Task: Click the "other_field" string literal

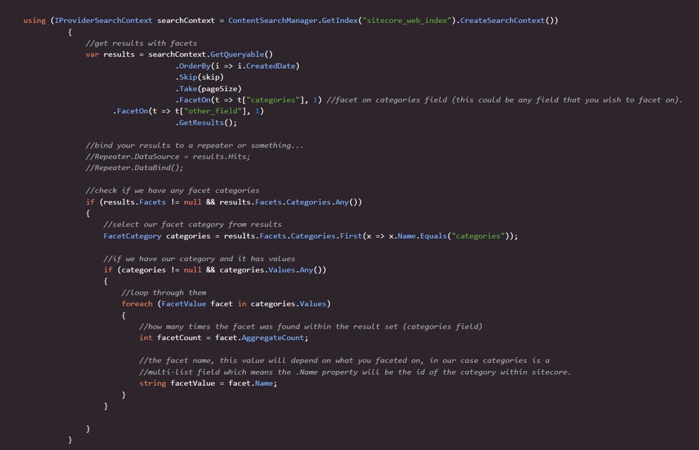Action: click(213, 111)
